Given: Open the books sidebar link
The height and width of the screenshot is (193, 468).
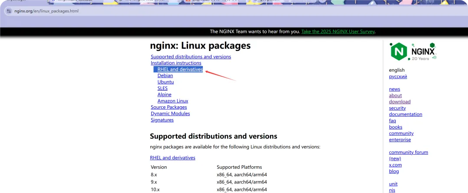Looking at the screenshot, I should pyautogui.click(x=396, y=127).
